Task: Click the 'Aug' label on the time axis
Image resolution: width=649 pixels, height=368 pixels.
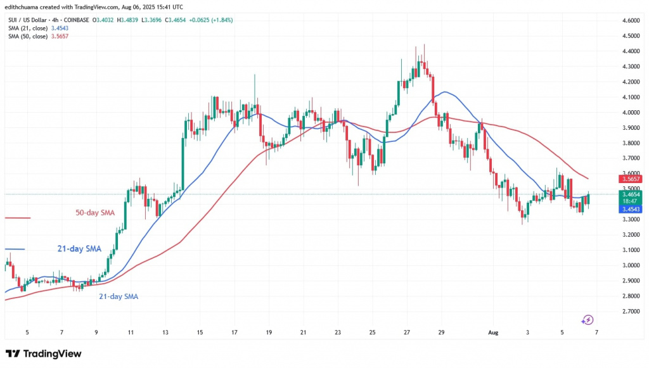Action: click(x=492, y=331)
